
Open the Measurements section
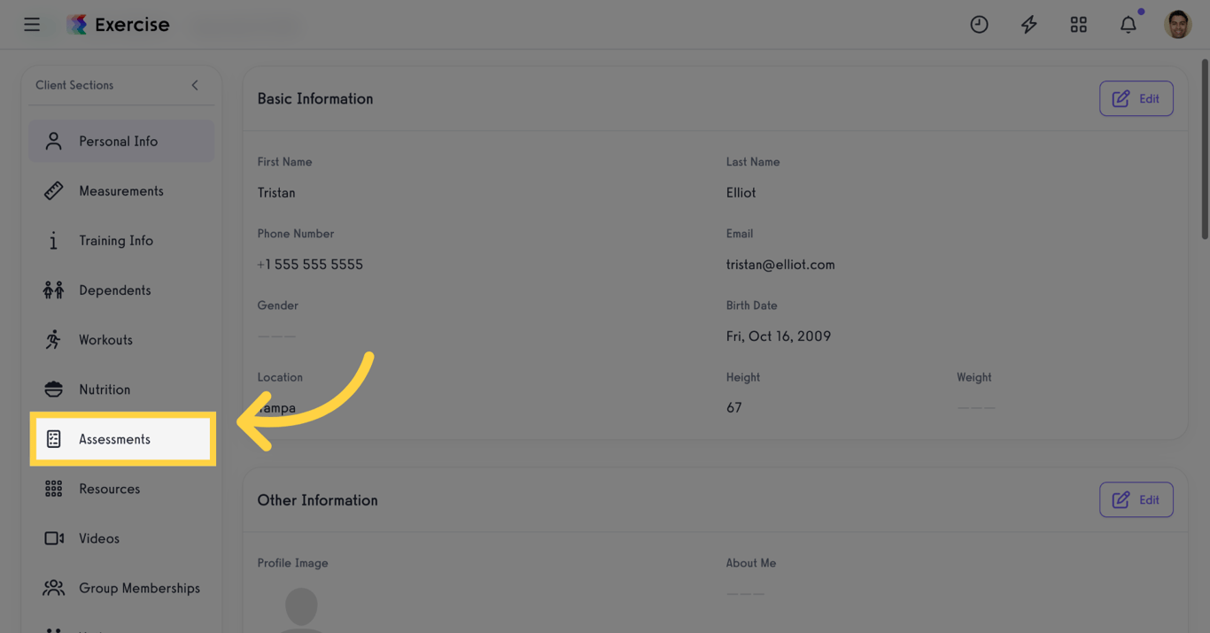(x=121, y=191)
